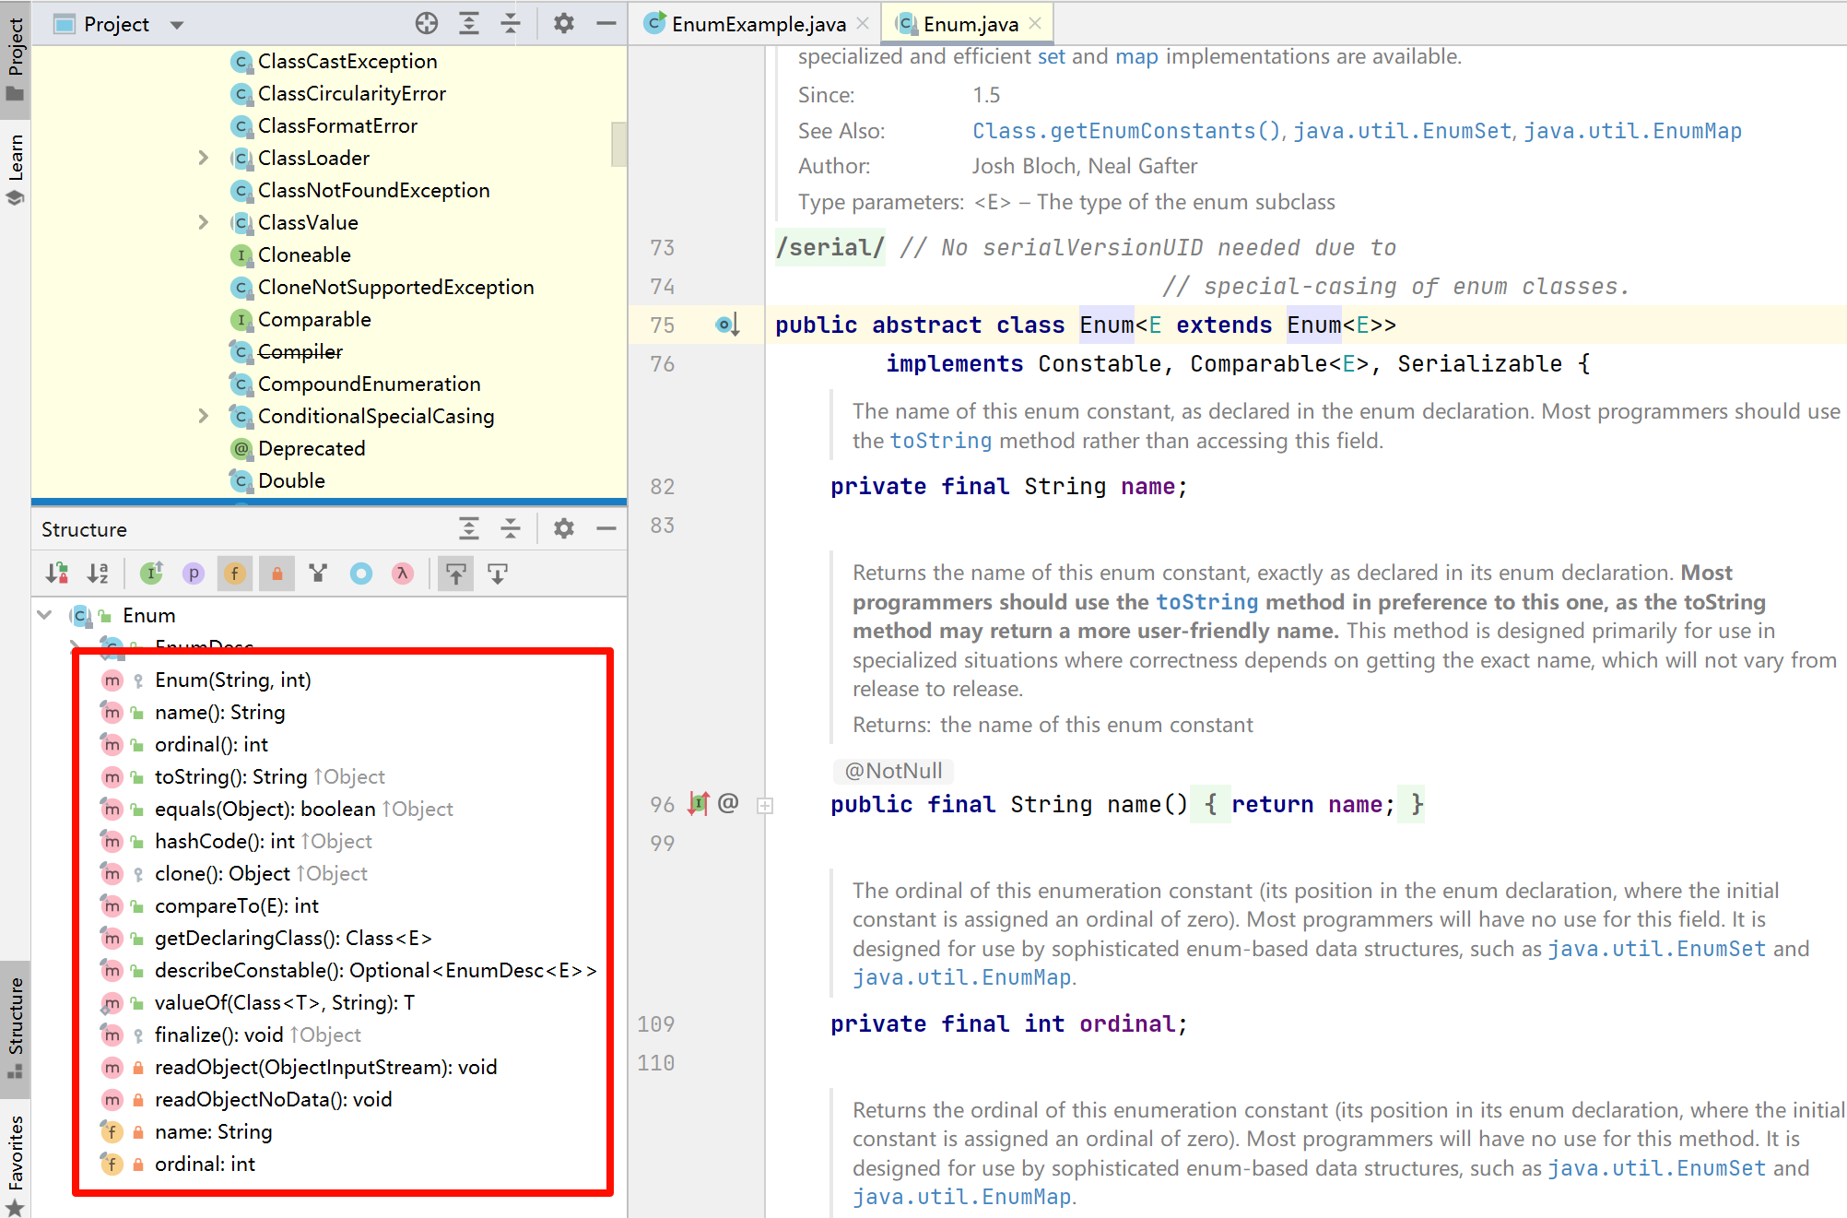
Task: Open the Project view mode dropdown
Action: [x=175, y=24]
